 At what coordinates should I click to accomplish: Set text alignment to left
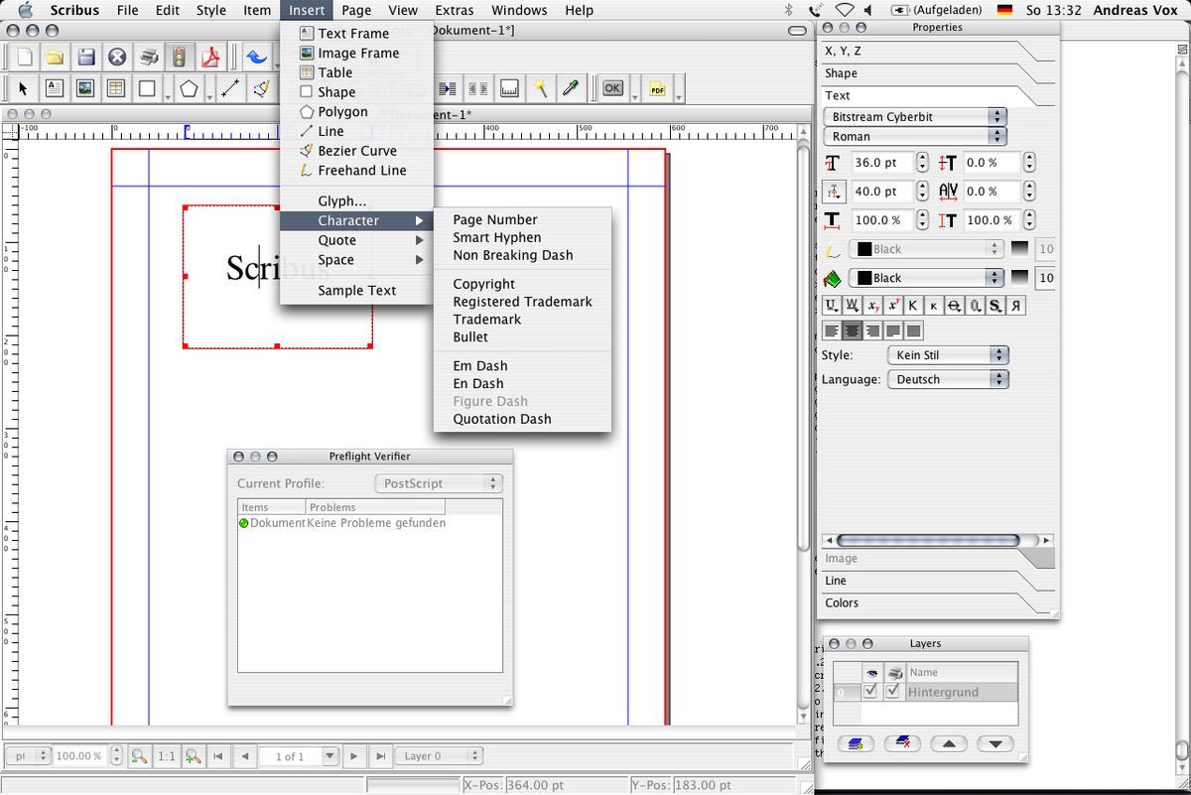coord(831,331)
